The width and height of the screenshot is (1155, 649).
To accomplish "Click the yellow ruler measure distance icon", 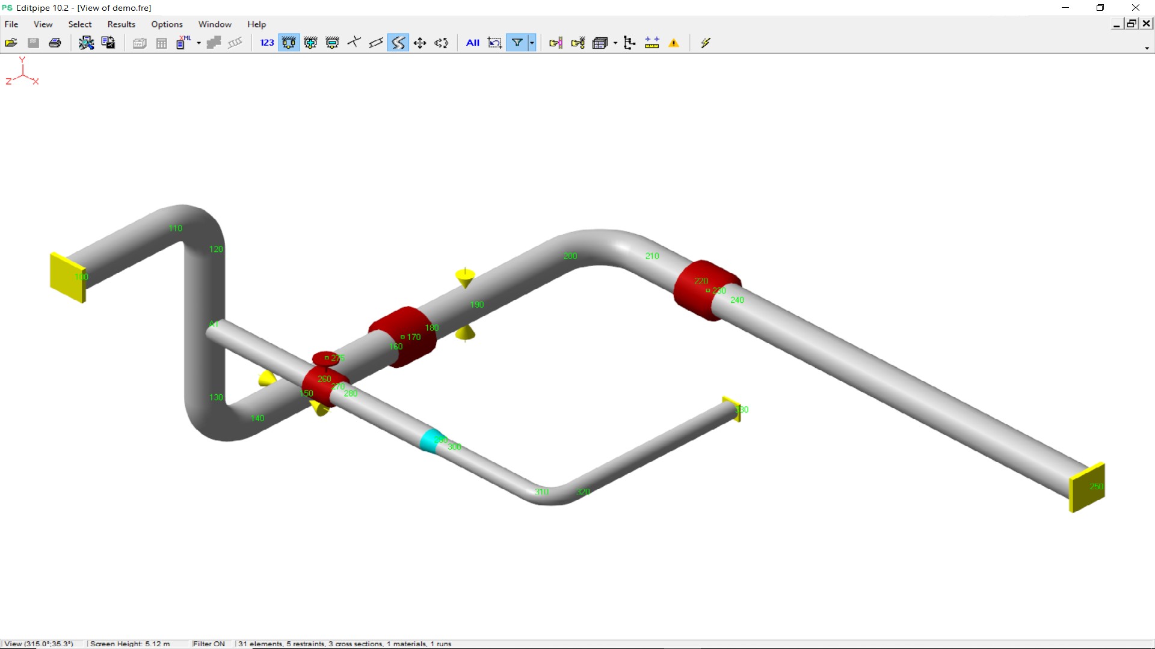I will click(x=651, y=43).
